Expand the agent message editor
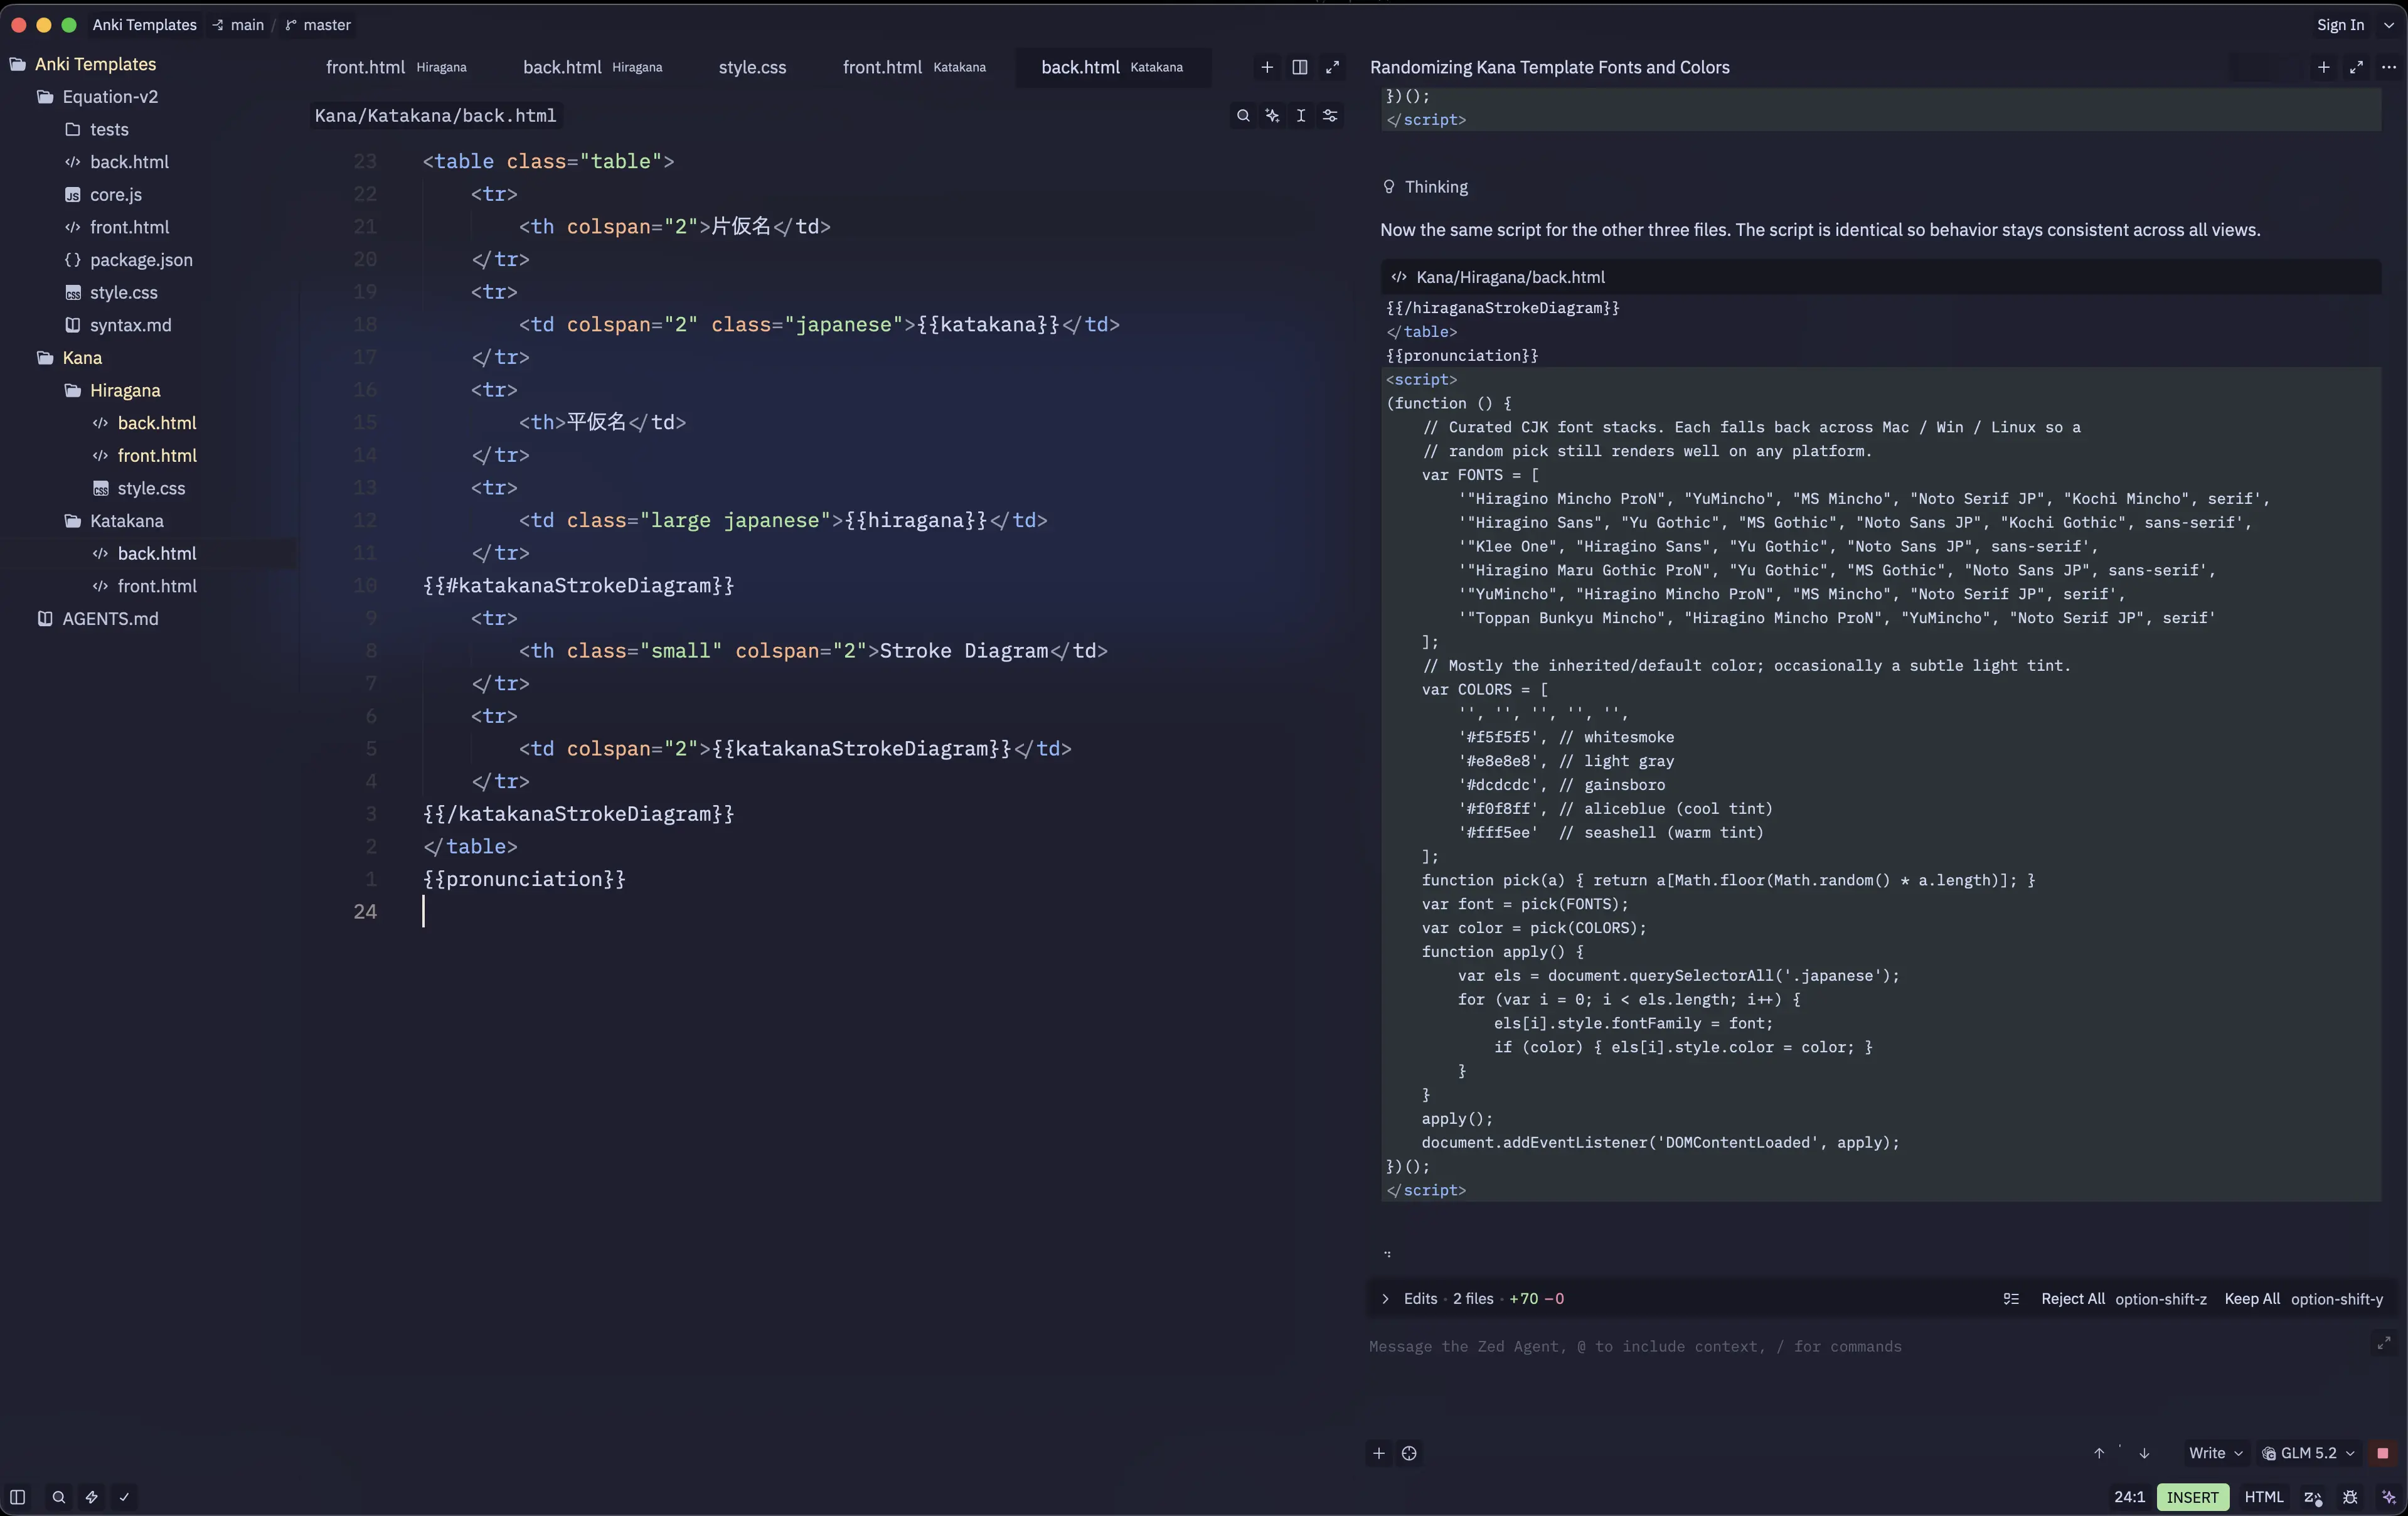 coord(2384,1343)
